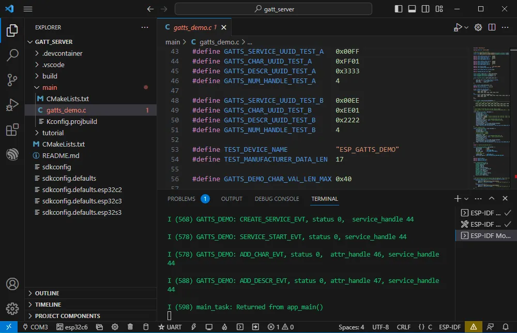Toggle the secondary side bar layout
This screenshot has height=333, width=517.
pos(425,9)
